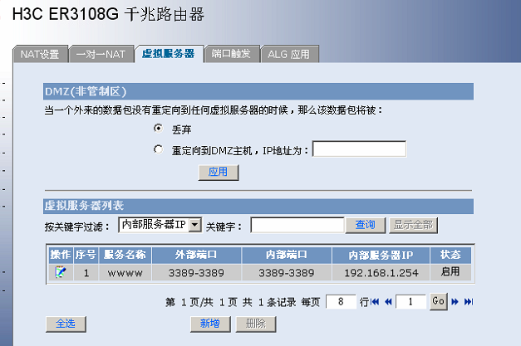This screenshot has height=346, width=521.
Task: Click the 192.168.1.254 cell
Action: point(381,273)
